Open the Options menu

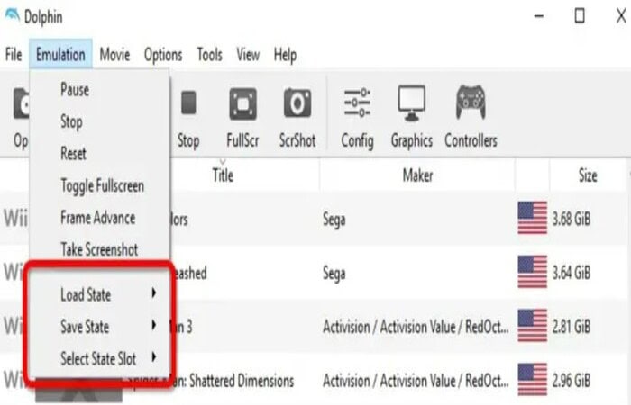pos(163,55)
